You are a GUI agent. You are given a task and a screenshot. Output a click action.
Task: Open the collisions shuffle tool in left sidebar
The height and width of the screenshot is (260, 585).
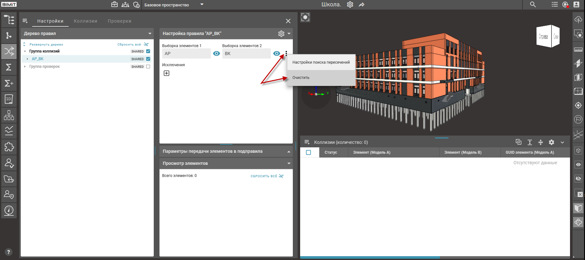pyautogui.click(x=9, y=51)
